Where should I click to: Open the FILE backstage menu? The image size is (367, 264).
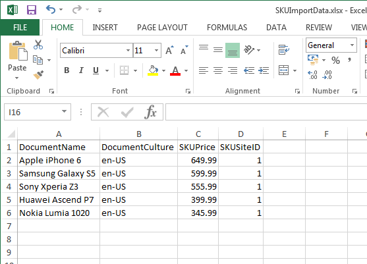click(x=20, y=28)
